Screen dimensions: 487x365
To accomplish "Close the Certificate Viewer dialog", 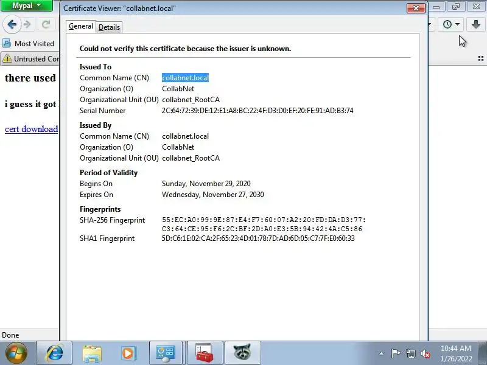I will click(416, 8).
